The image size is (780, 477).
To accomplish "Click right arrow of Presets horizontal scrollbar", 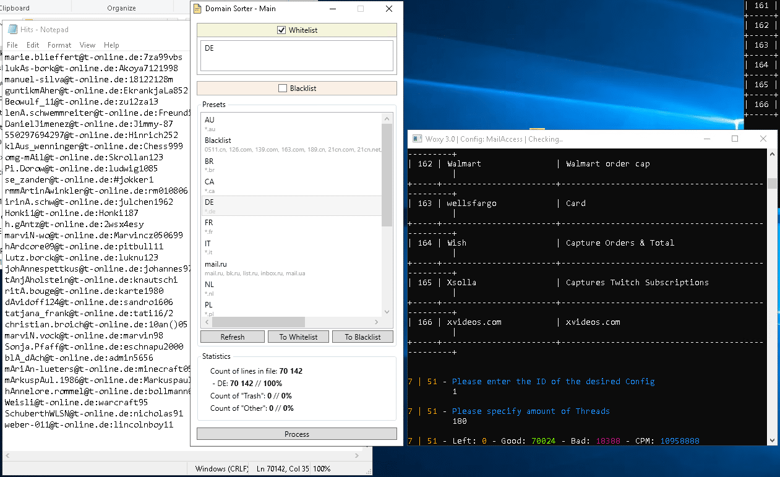I will click(x=376, y=322).
